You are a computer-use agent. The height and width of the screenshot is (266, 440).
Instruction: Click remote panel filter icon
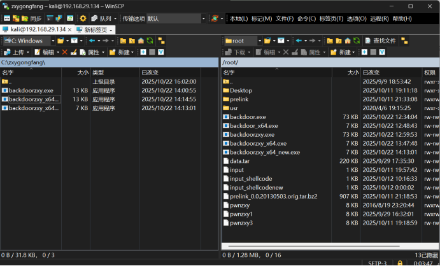point(281,41)
